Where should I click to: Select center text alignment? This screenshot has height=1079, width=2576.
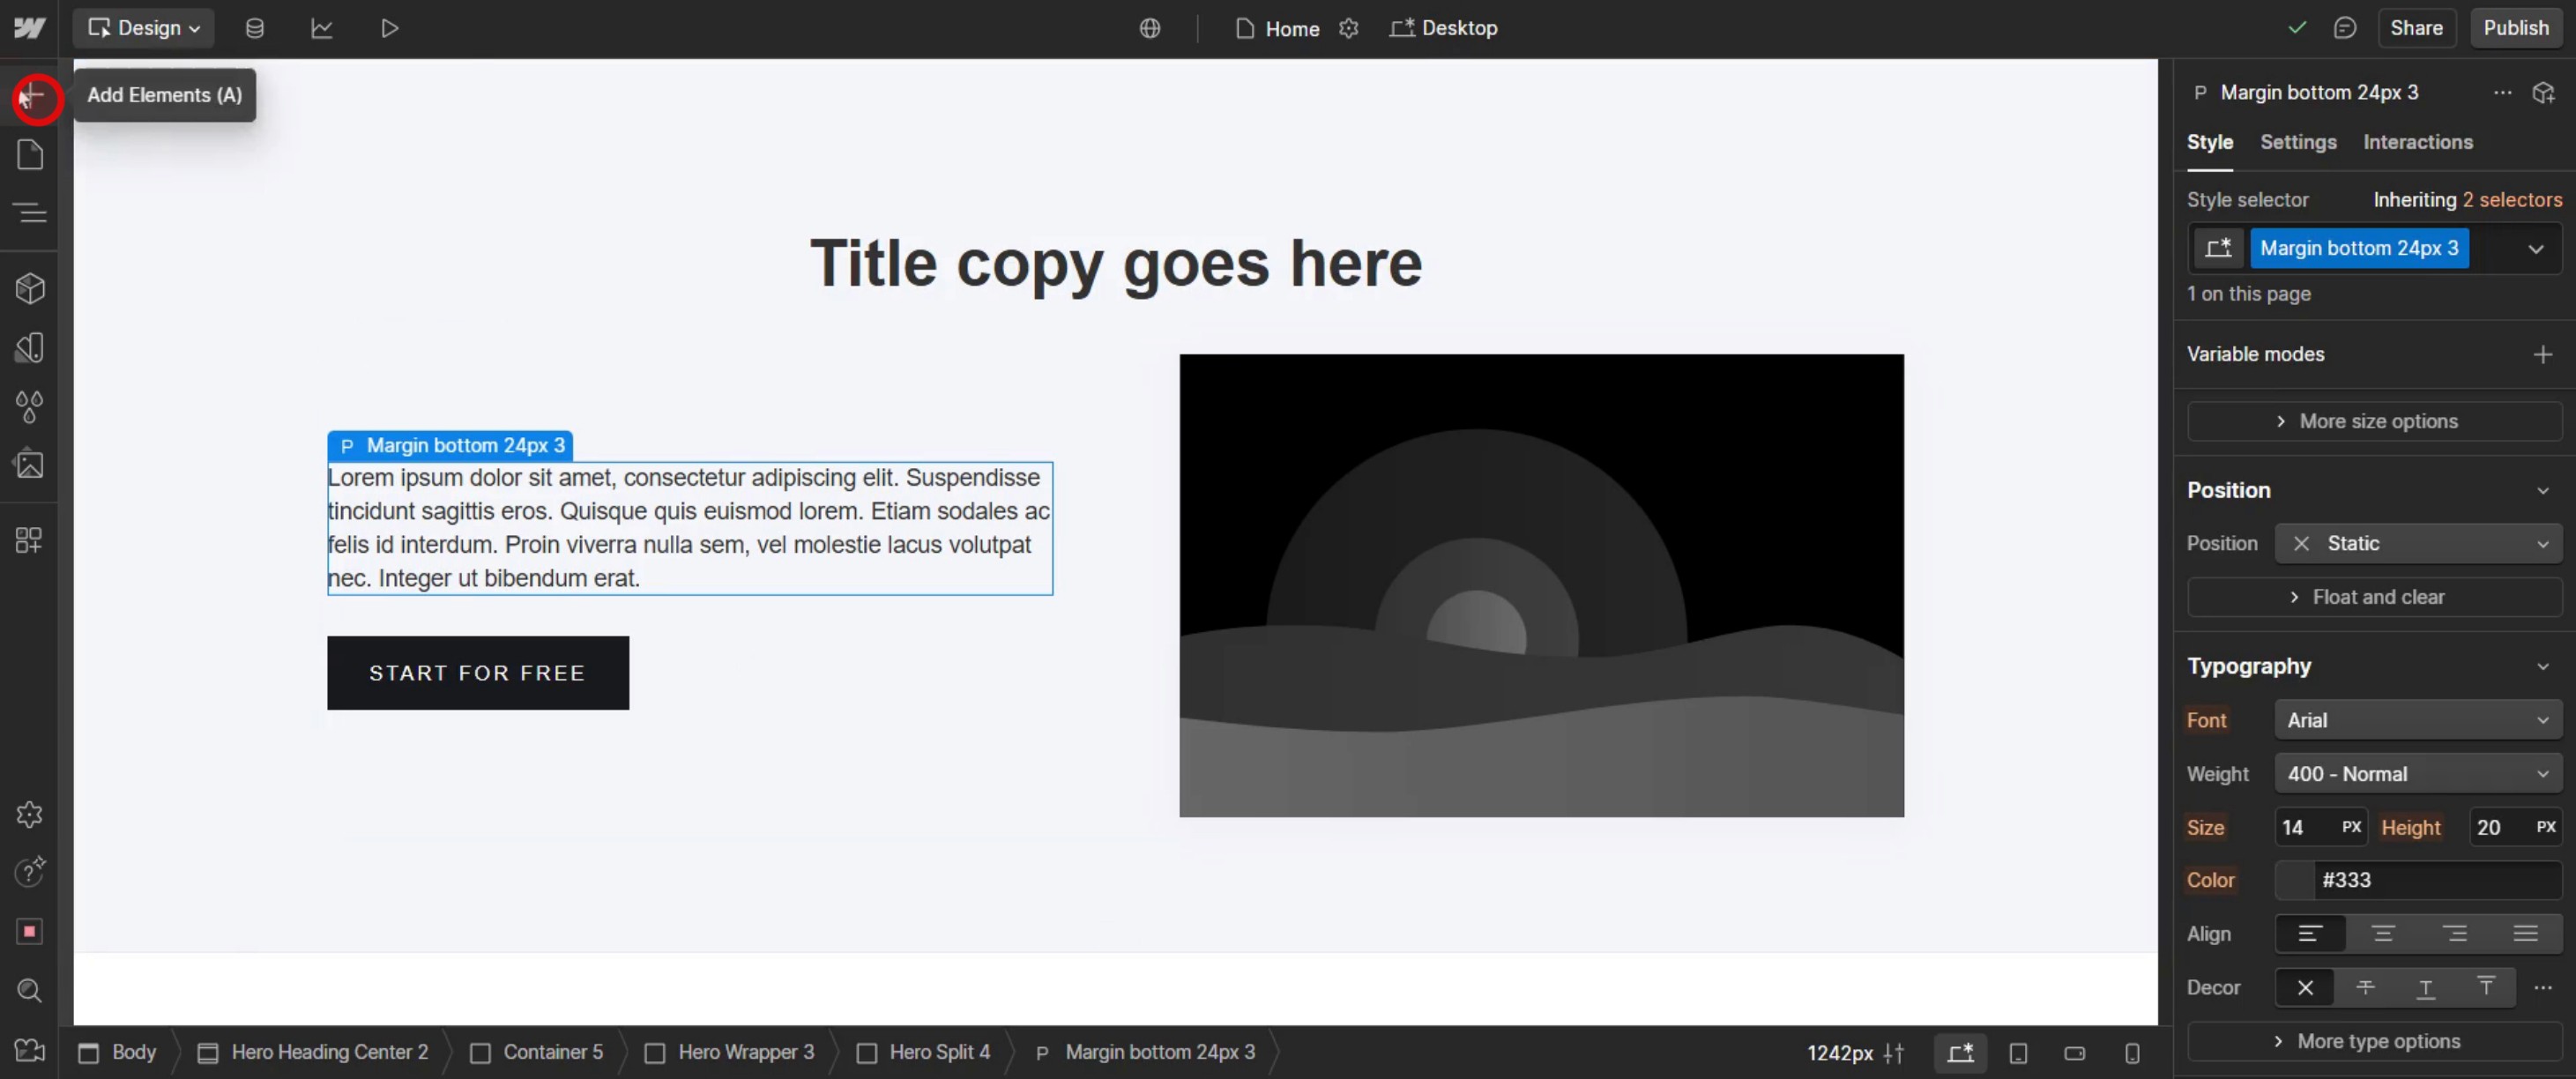[x=2383, y=933]
